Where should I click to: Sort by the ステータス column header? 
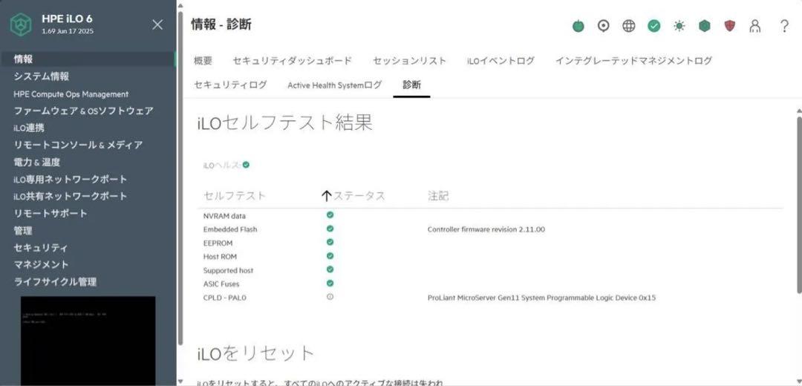point(359,196)
